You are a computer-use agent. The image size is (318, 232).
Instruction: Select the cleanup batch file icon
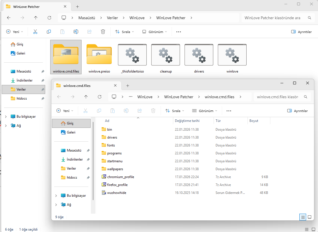166,57
